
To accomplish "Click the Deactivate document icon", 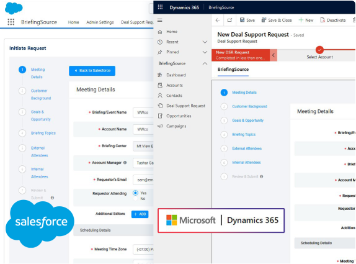I will click(x=323, y=20).
